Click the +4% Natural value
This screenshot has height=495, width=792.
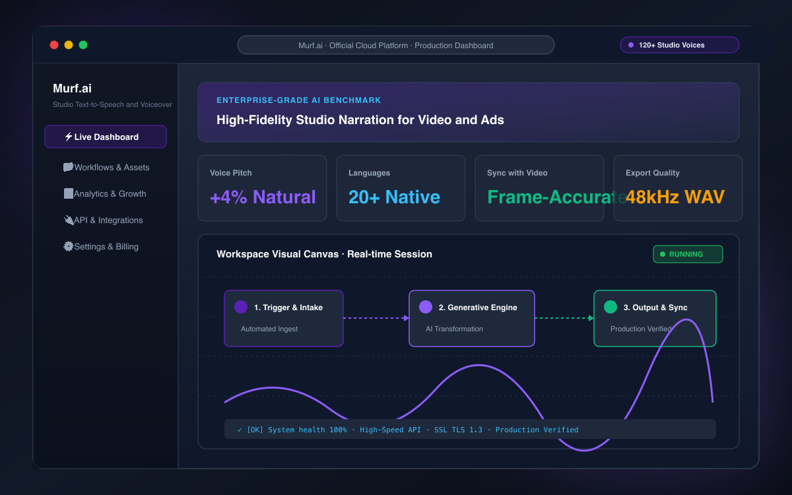263,197
